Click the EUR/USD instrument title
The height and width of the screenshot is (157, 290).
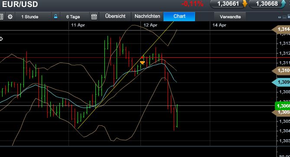[20, 4]
